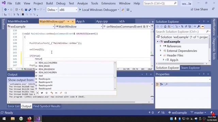Switch to the Team Explorer tab
This screenshot has height=122, width=218.
coord(190,68)
